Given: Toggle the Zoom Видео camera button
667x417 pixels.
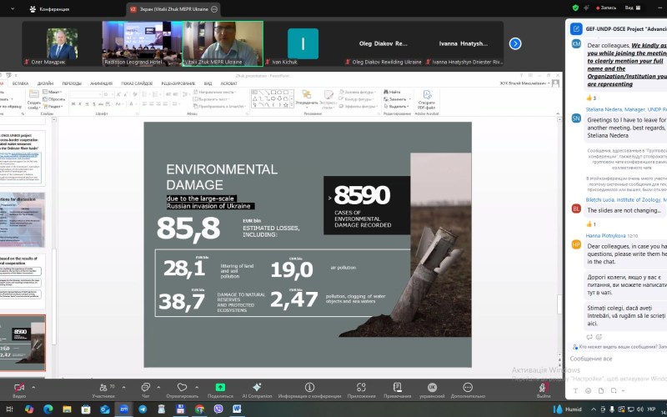Looking at the screenshot, I should (x=19, y=389).
